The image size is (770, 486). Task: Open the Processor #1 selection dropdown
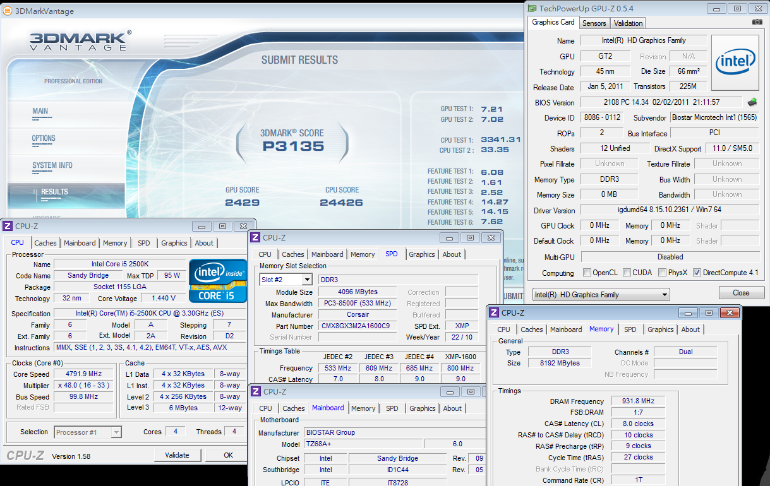[x=88, y=432]
